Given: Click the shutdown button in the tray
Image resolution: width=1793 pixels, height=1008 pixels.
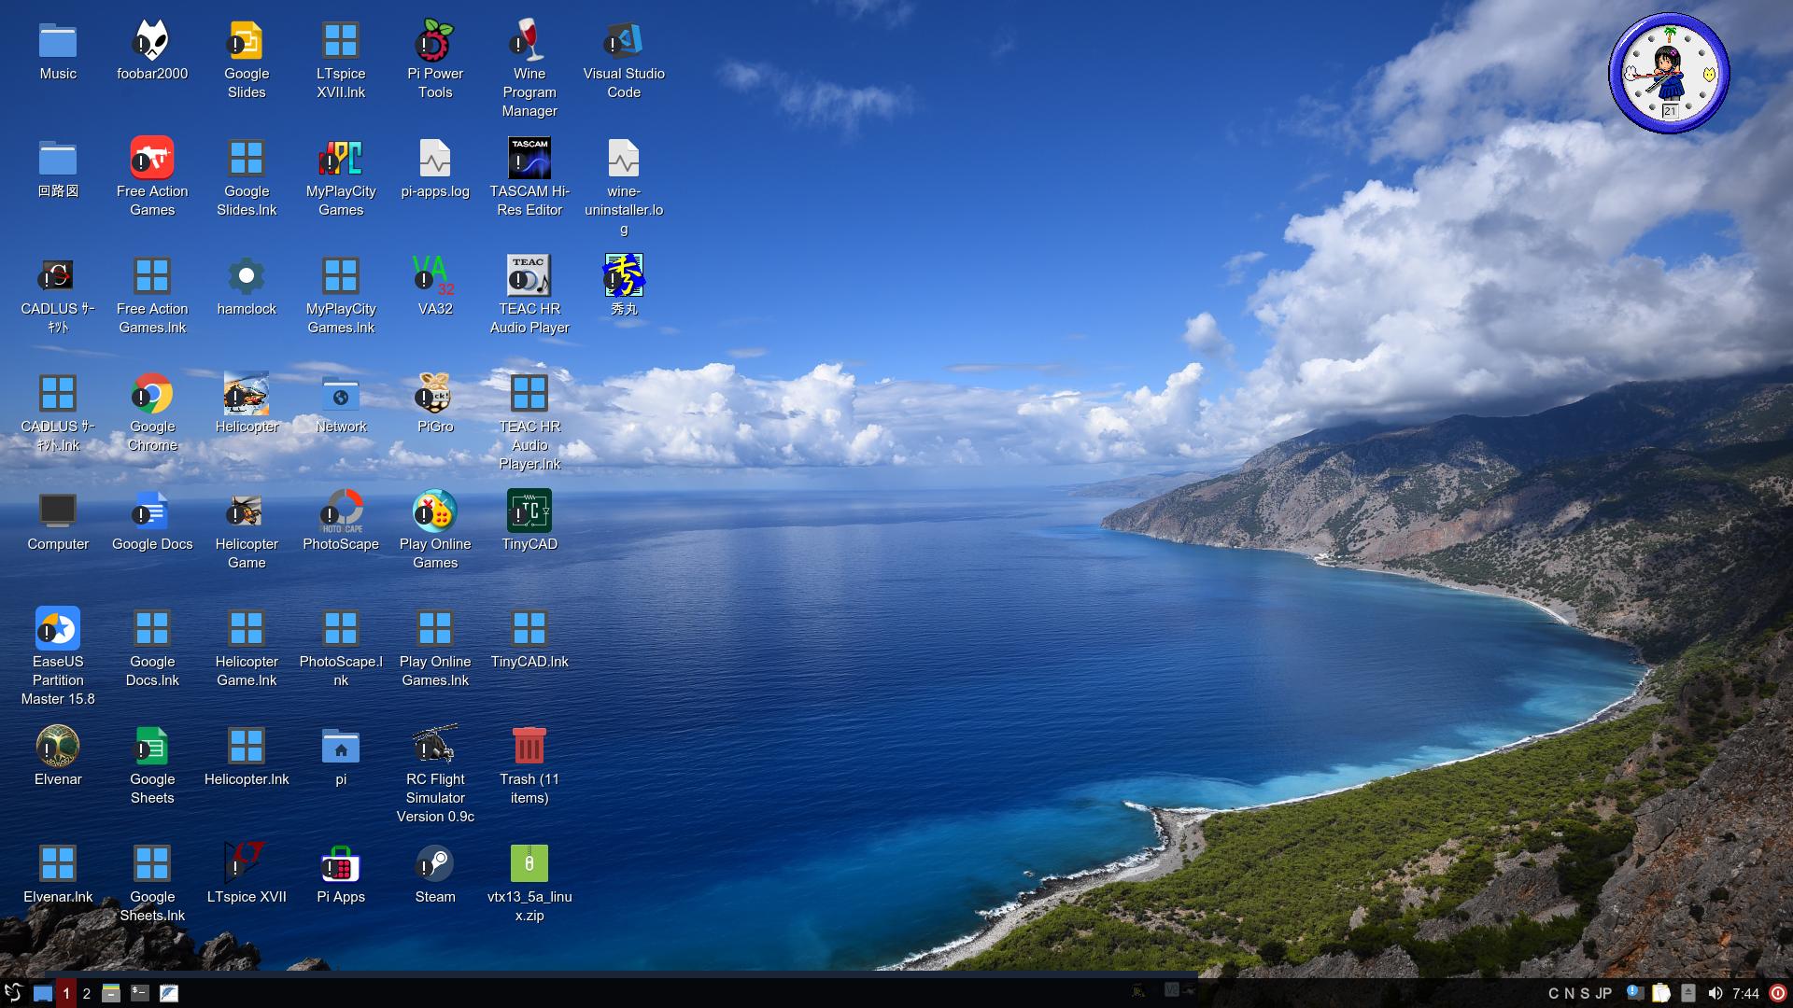Looking at the screenshot, I should pos(1778,993).
